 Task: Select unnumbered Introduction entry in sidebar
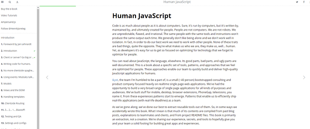coord(7,37)
